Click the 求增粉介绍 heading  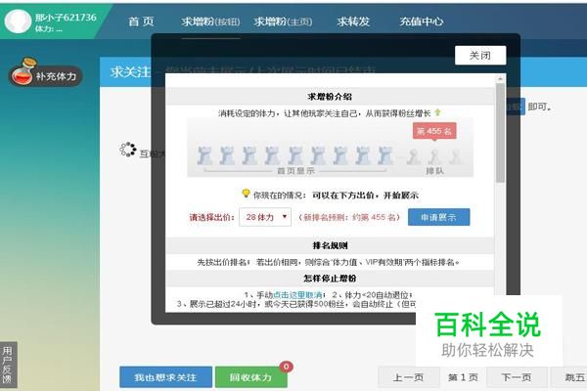[330, 97]
